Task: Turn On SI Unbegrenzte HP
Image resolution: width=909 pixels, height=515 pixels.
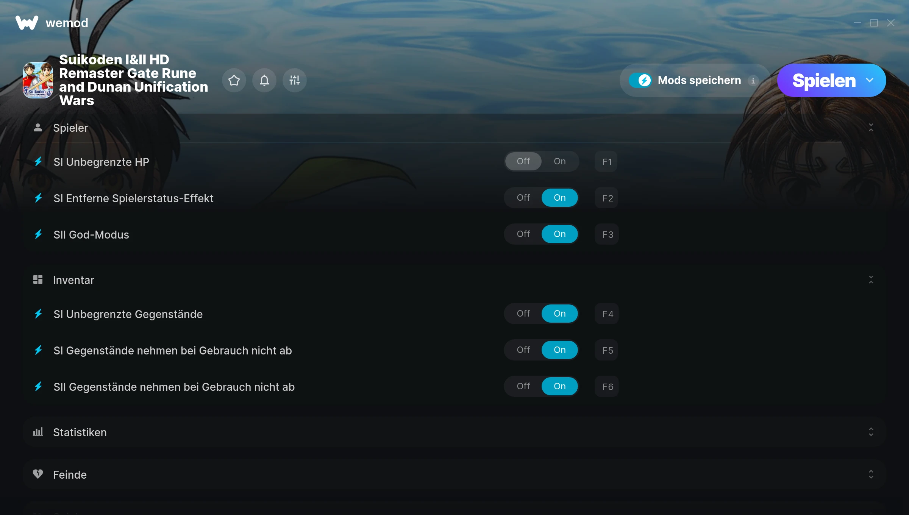Action: tap(560, 161)
